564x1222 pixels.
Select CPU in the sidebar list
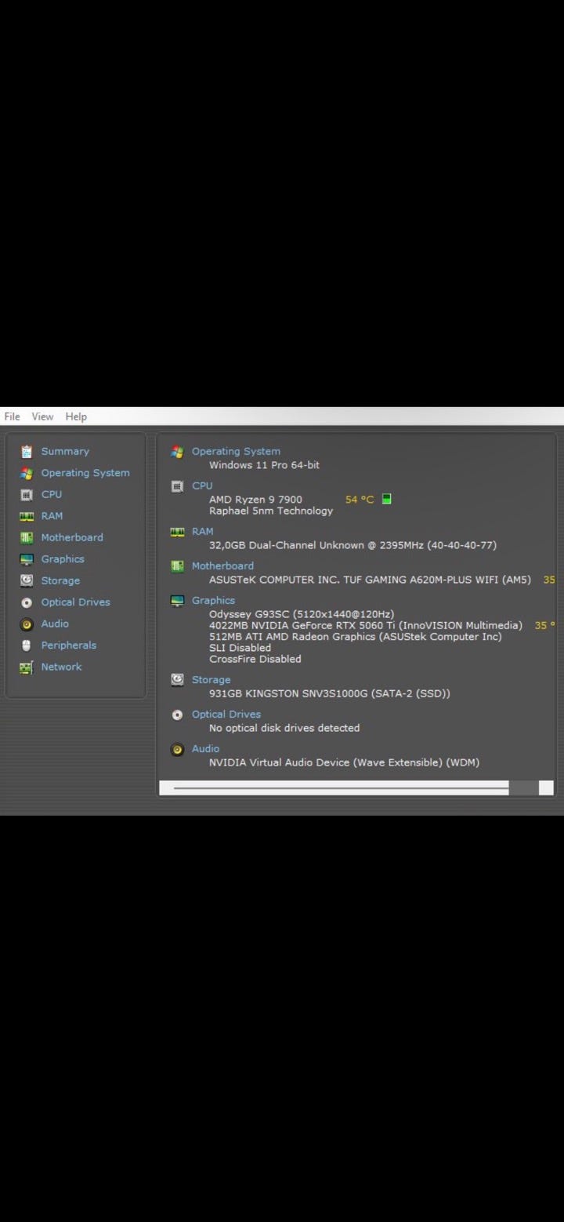pos(52,495)
